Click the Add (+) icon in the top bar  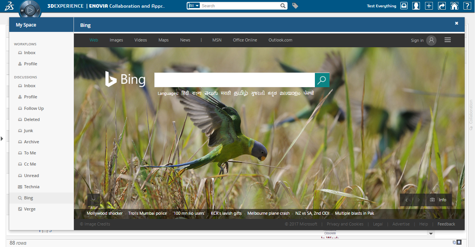click(x=429, y=5)
